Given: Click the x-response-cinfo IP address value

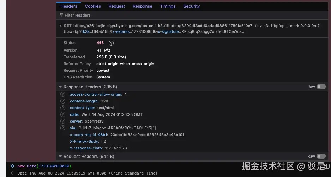Looking at the screenshot, I should (116, 148).
